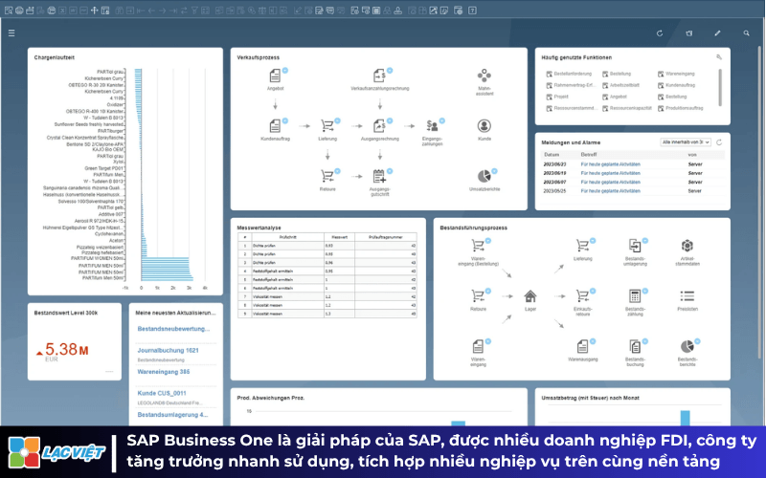The width and height of the screenshot is (766, 478).
Task: Open Wareneingang in Häufig genutzte Funktionen
Action: coord(676,74)
